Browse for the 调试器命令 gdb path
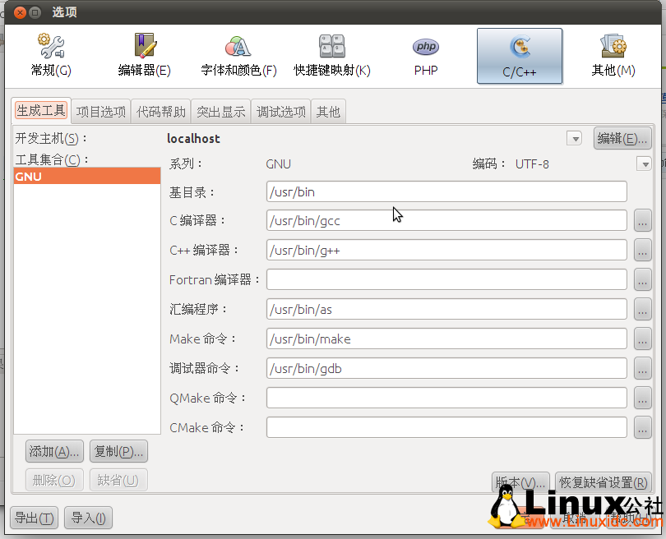This screenshot has width=666, height=539. 643,368
